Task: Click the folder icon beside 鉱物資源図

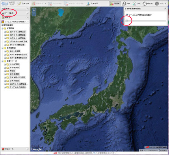Action: click(7, 74)
